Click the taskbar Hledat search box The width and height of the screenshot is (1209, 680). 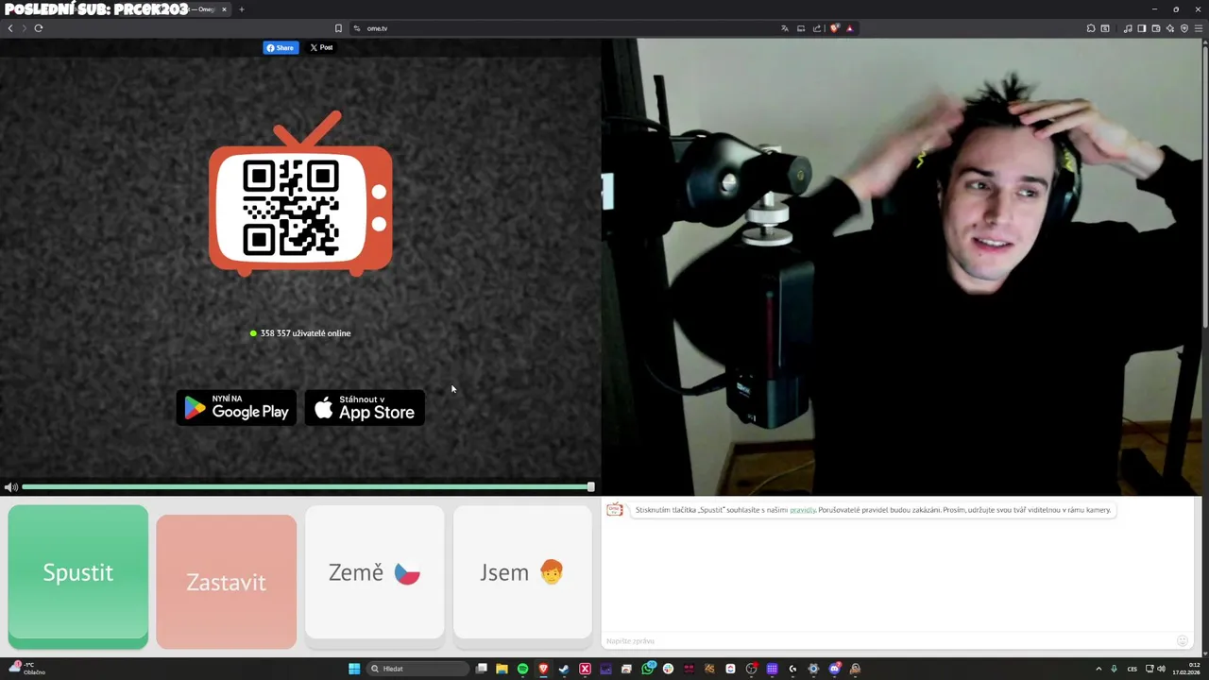point(417,669)
